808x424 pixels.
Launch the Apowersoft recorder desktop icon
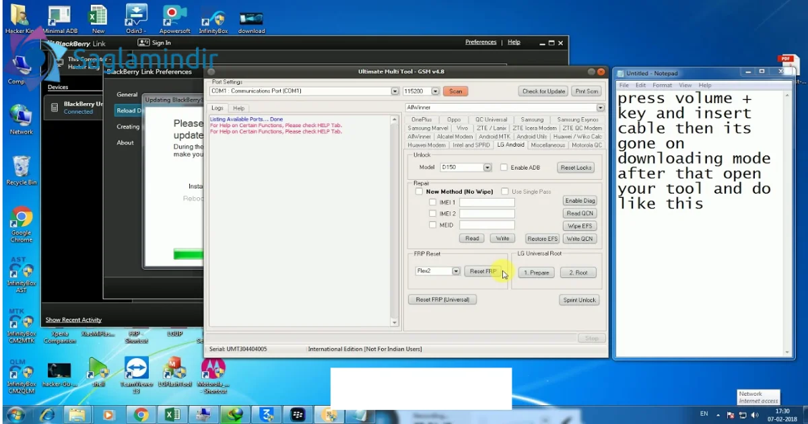tap(174, 18)
